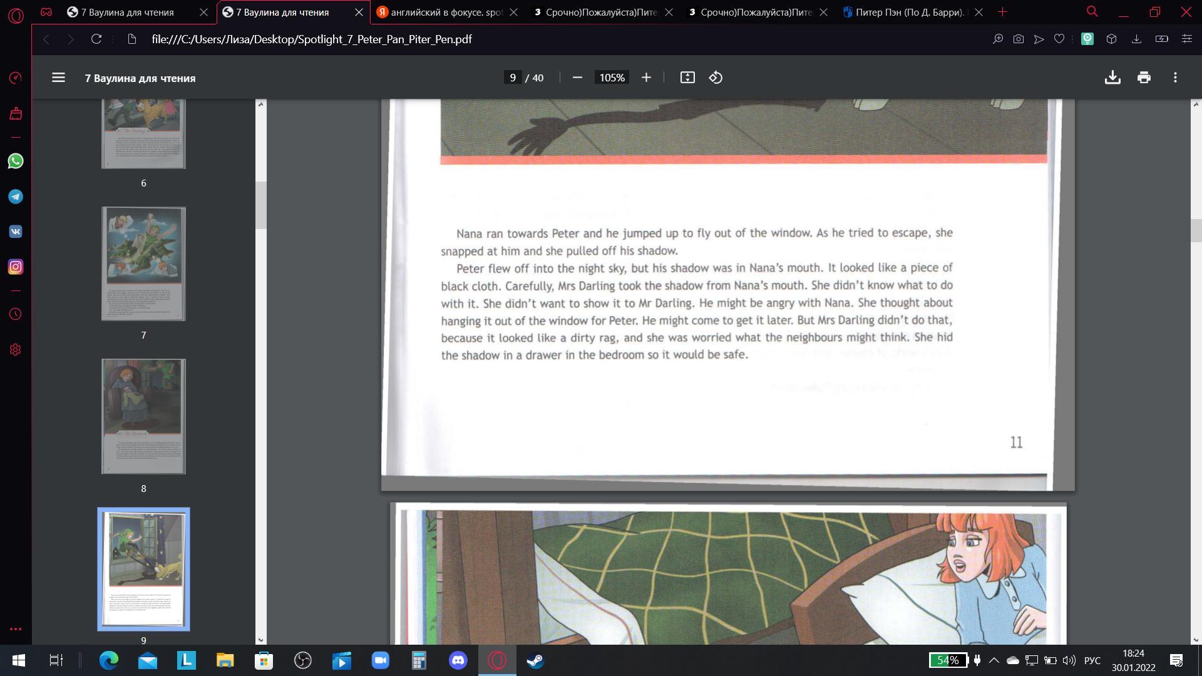Edit the PDF page number field
Viewport: 1202px width, 676px height.
513,78
